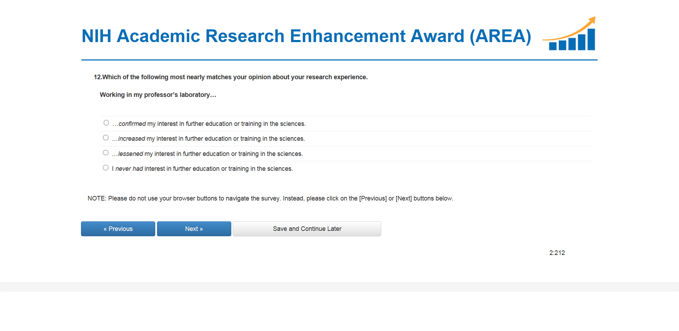Go back with the Previous button
Screen dimensions: 679x331
[x=118, y=229]
